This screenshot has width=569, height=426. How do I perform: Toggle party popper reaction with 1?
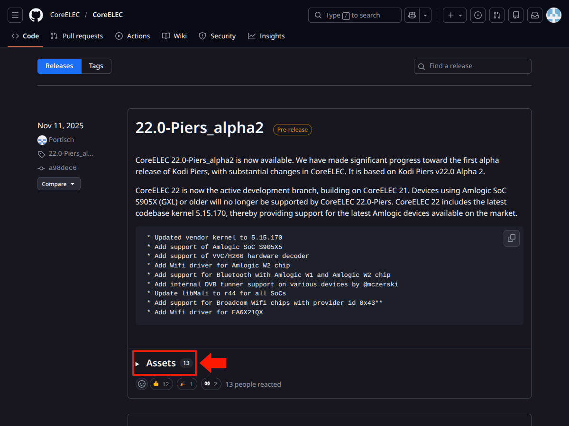point(187,384)
